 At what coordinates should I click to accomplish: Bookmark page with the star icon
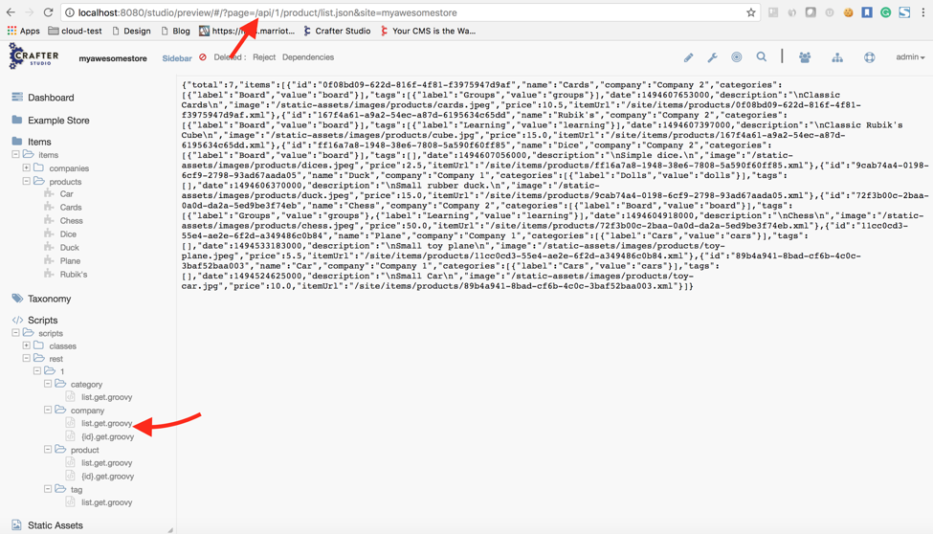point(751,12)
